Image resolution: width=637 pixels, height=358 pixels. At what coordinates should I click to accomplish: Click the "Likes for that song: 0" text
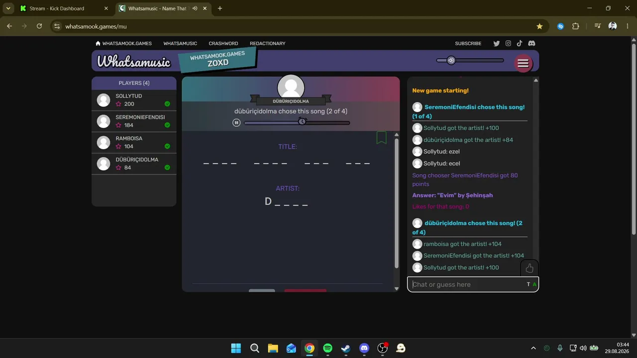pos(440,206)
